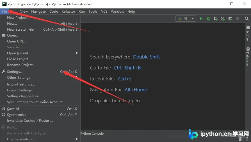Open the Help menu
This screenshot has width=251, height=142.
(131, 11)
